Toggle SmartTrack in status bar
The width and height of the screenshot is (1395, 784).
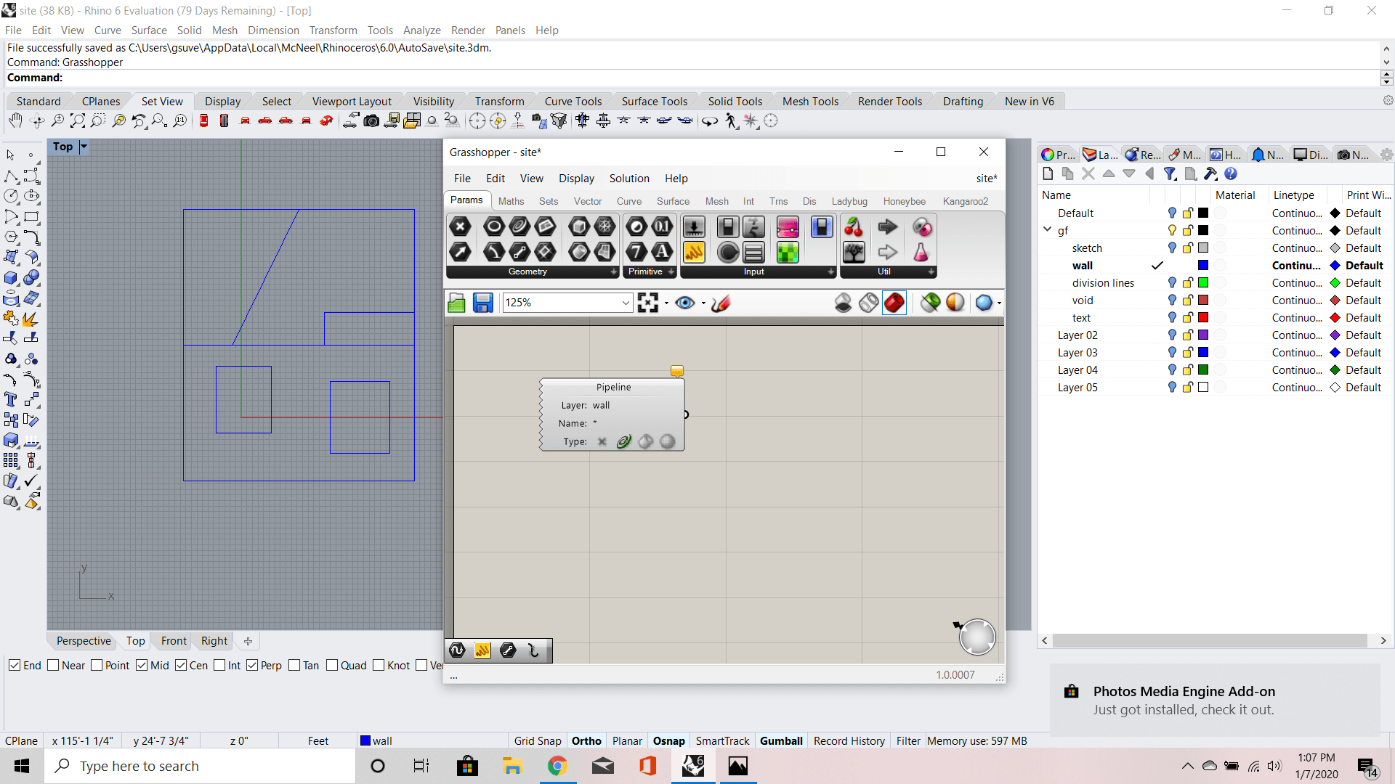pos(722,740)
